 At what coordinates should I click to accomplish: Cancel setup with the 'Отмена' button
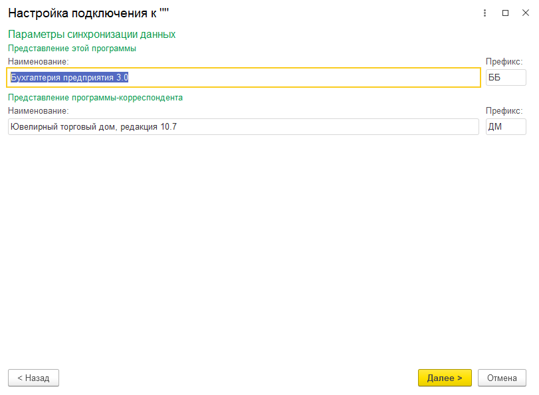pos(502,378)
